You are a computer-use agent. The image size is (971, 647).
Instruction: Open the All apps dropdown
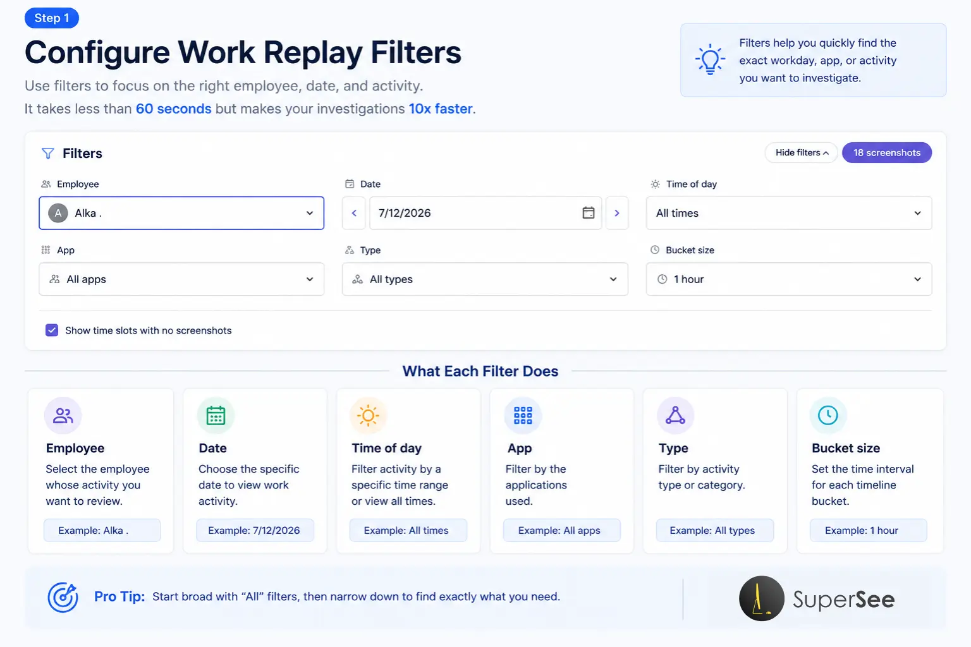(x=181, y=279)
